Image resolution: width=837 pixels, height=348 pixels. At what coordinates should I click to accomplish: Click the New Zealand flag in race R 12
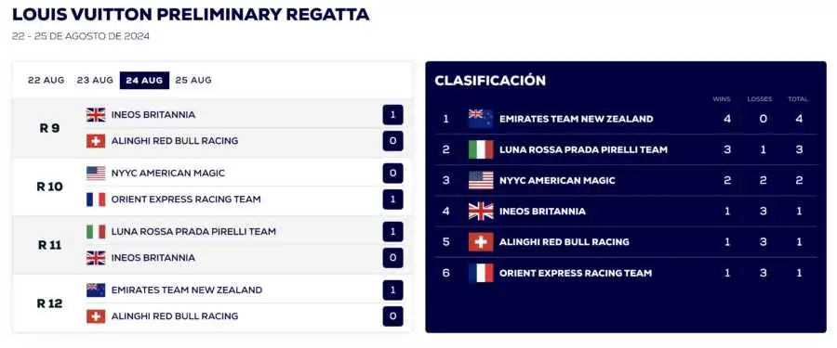pyautogui.click(x=96, y=290)
